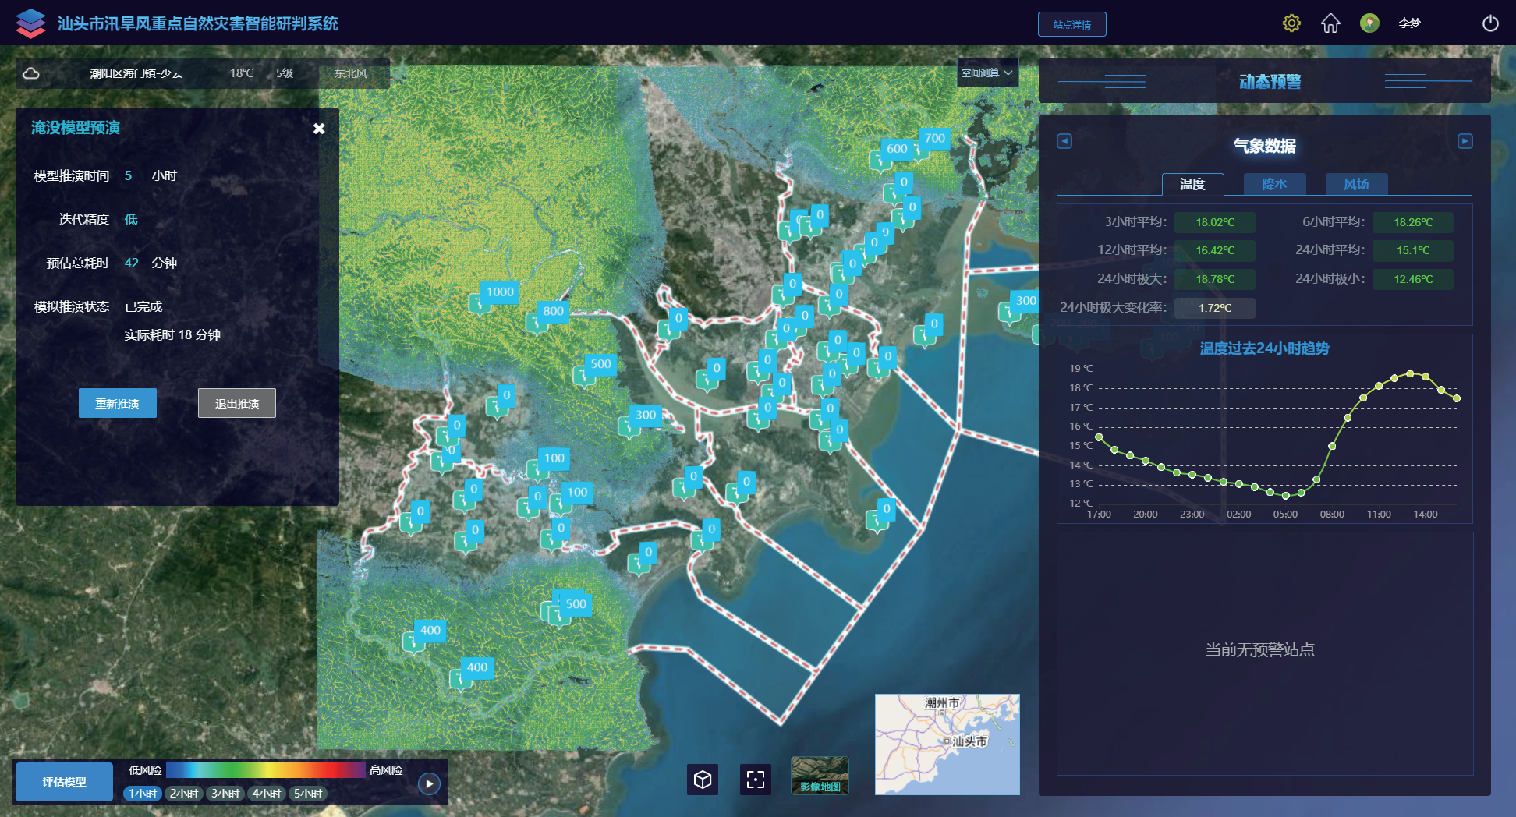This screenshot has height=817, width=1516.
Task: Click the iteration precision value 低
Action: [x=131, y=220]
